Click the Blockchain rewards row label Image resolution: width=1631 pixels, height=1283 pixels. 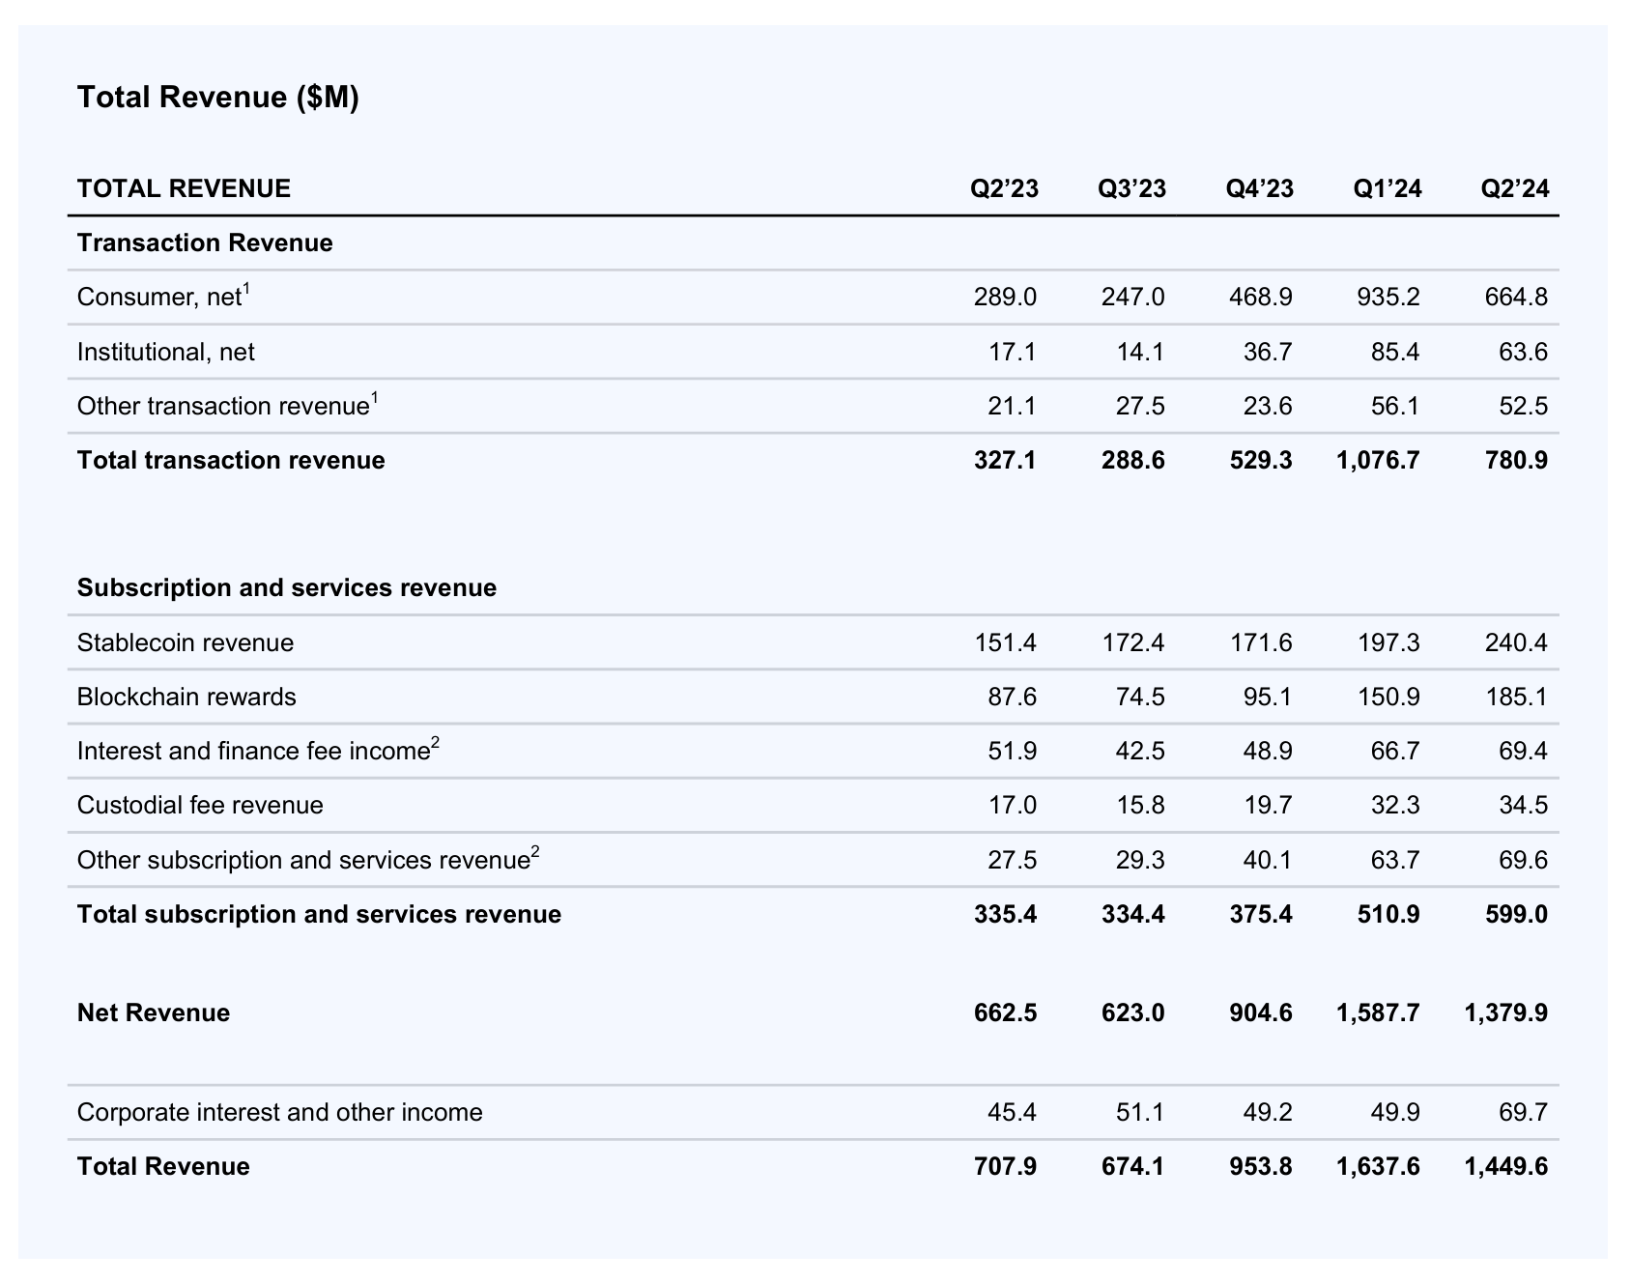point(186,697)
